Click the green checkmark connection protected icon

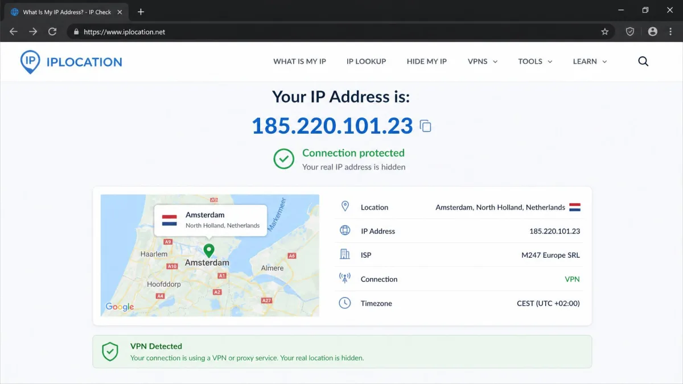coord(284,159)
